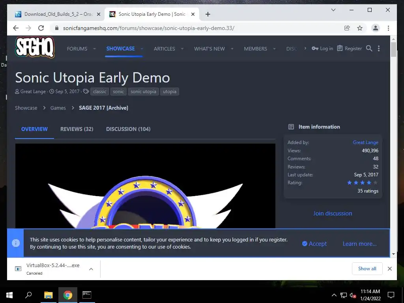Go to SAGE 2017 [Archive] breadcrumb
404x303 pixels.
(x=103, y=108)
